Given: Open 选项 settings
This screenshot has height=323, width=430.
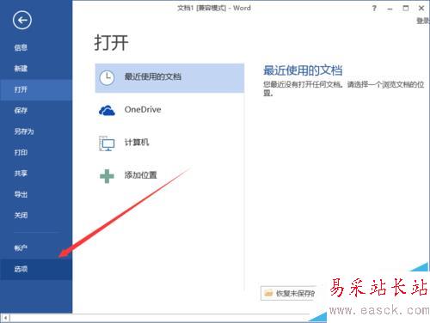Looking at the screenshot, I should pyautogui.click(x=36, y=269).
